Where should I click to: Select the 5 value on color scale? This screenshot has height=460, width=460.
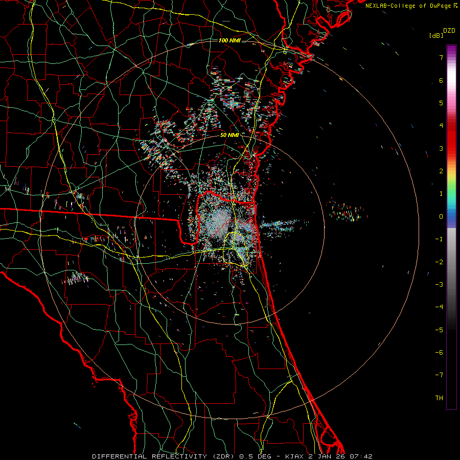pos(441,103)
